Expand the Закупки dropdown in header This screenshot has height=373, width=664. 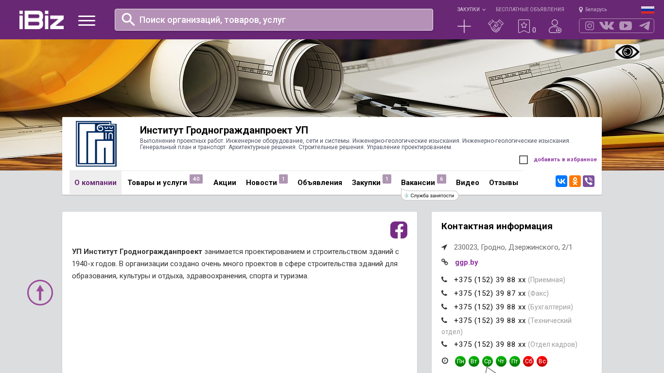pyautogui.click(x=471, y=10)
